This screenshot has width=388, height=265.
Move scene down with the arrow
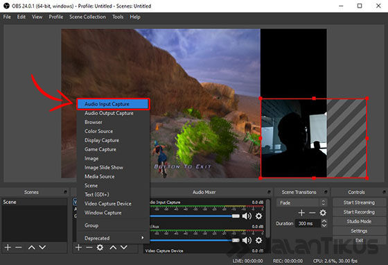(x=42, y=247)
